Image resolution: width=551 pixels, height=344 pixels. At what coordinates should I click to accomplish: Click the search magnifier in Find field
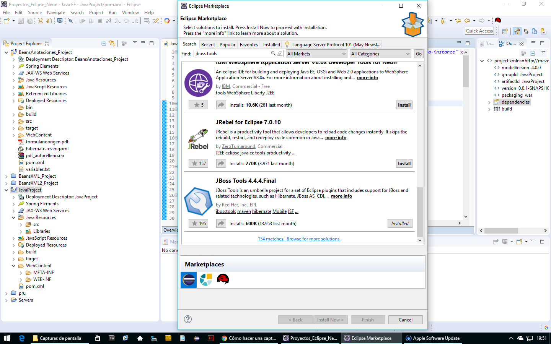[273, 54]
